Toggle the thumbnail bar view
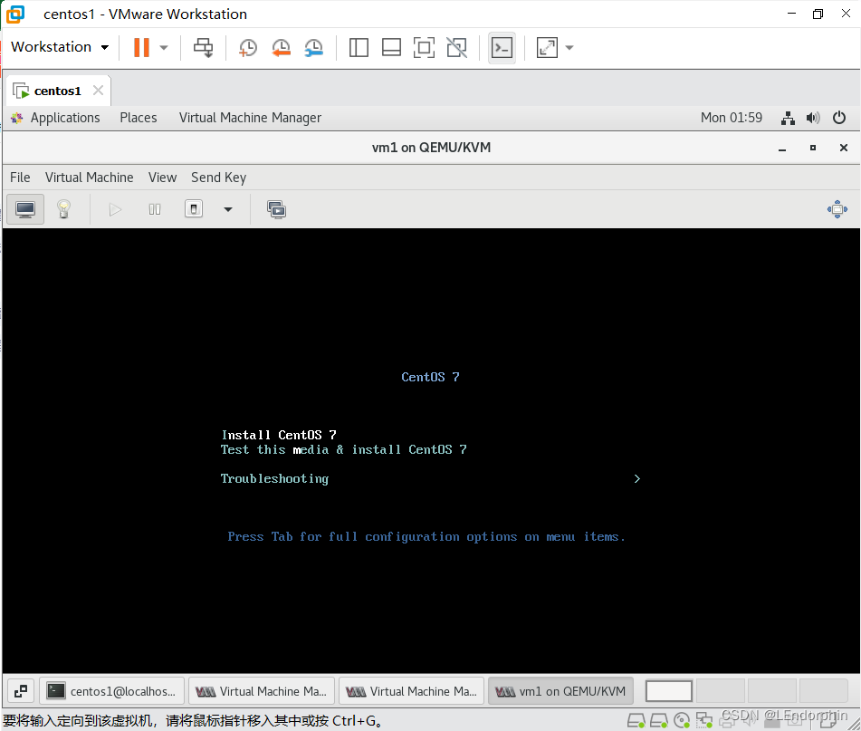The width and height of the screenshot is (861, 731). tap(391, 48)
